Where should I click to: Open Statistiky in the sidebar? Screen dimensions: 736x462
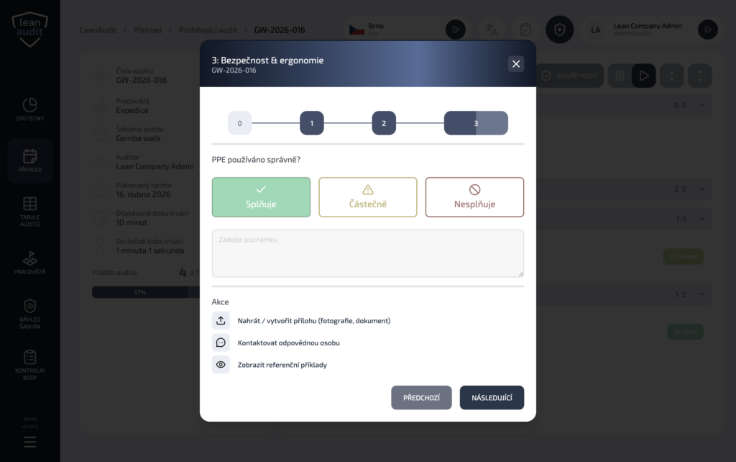[30, 110]
